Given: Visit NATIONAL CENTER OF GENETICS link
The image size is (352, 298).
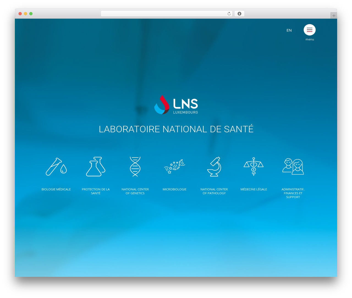Looking at the screenshot, I should coord(135,191).
